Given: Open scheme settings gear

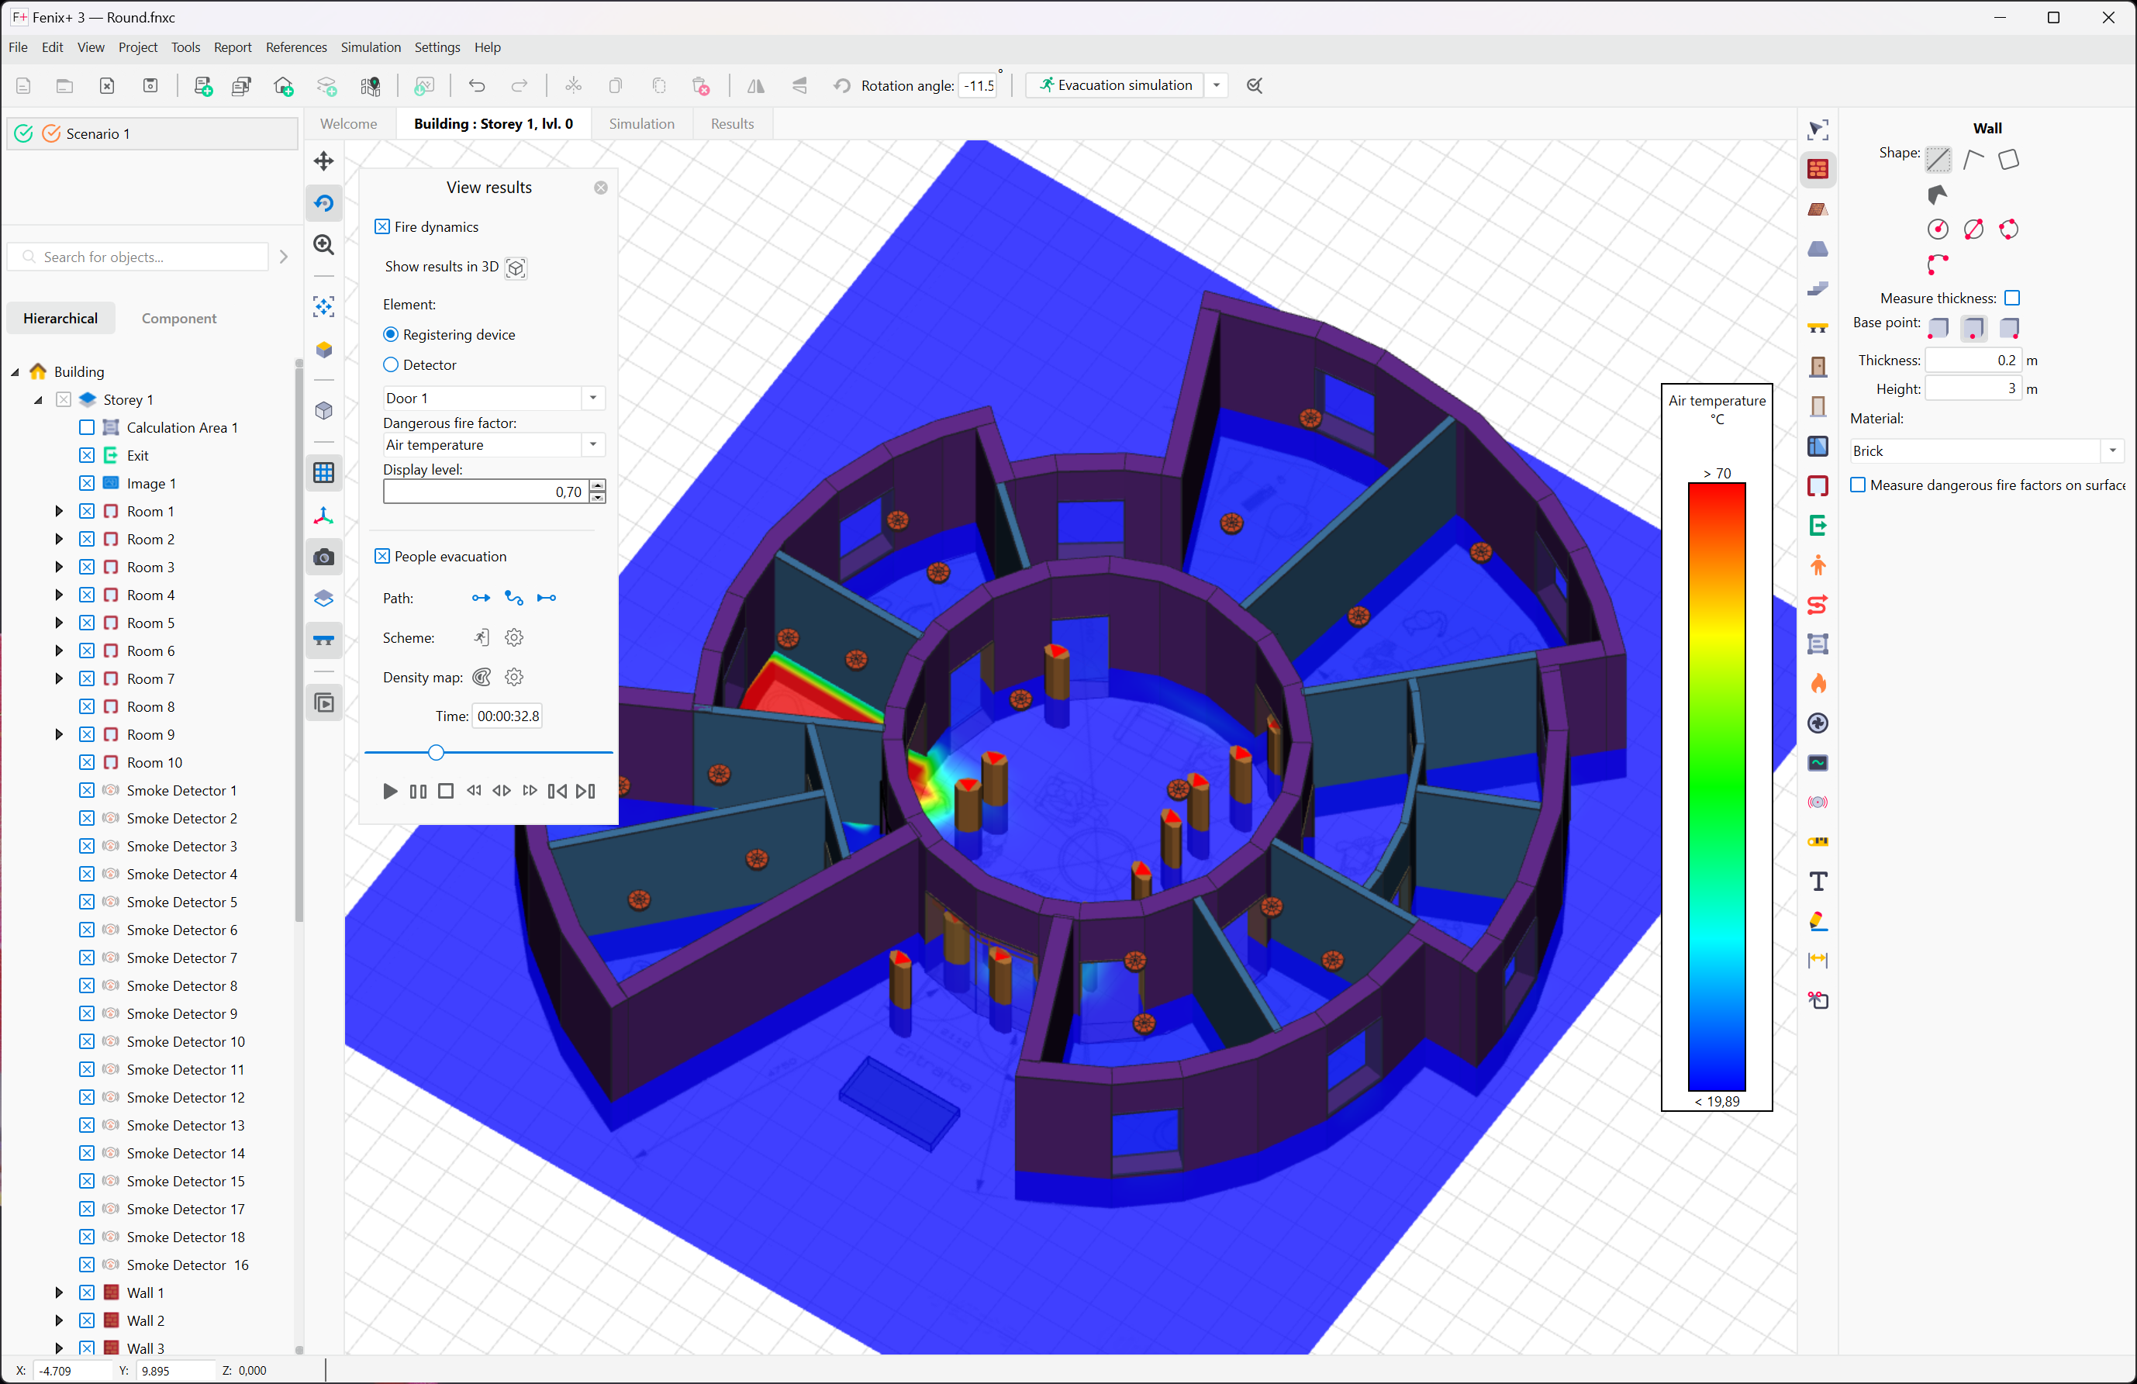Looking at the screenshot, I should (x=513, y=637).
